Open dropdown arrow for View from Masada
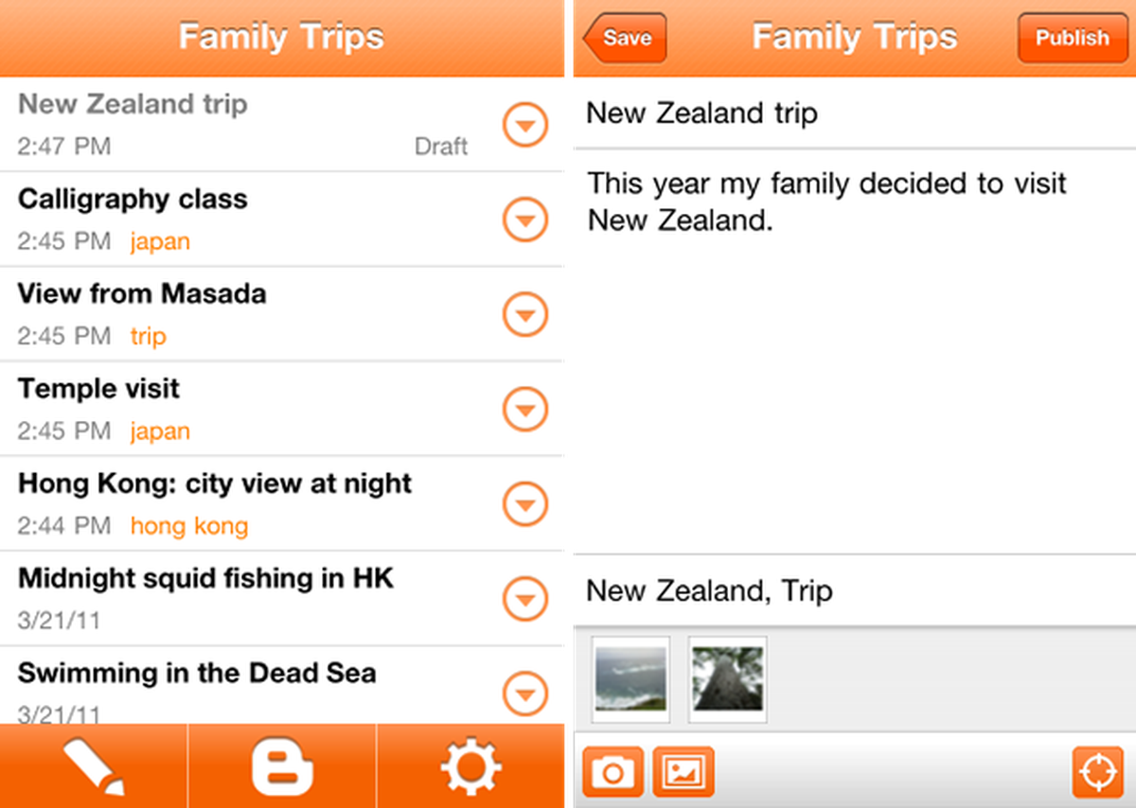This screenshot has width=1136, height=808. coord(524,314)
